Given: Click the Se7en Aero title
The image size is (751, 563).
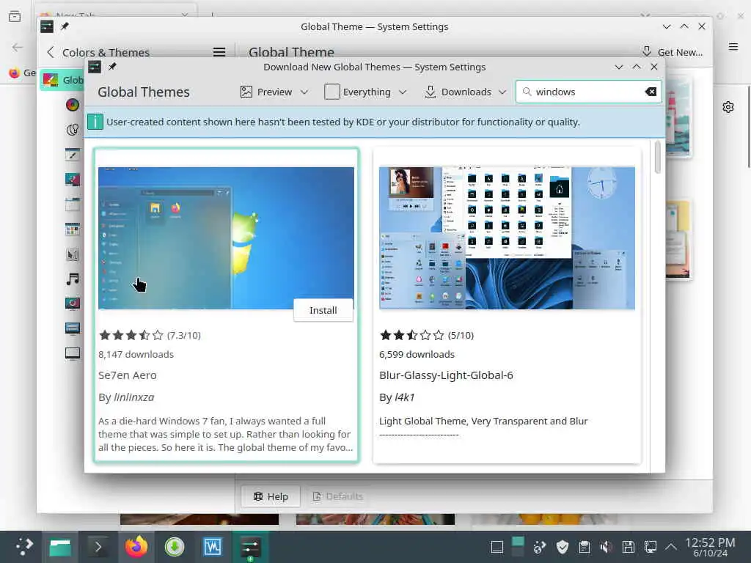Looking at the screenshot, I should pyautogui.click(x=128, y=375).
